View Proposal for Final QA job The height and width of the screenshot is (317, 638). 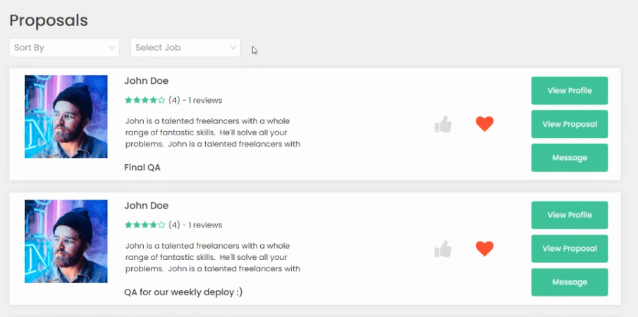(x=570, y=124)
